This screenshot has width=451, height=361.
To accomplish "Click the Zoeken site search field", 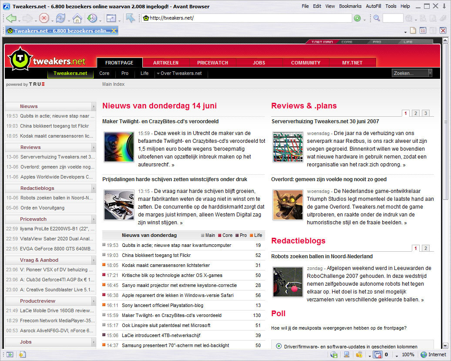I will coord(410,73).
